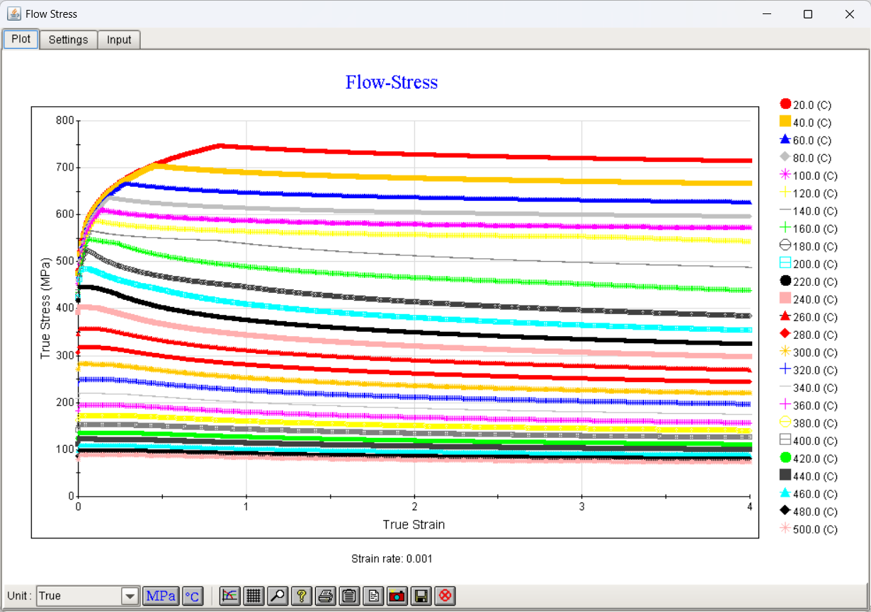This screenshot has height=612, width=871.
Task: Open the Unit dropdown showing True
Action: [88, 596]
